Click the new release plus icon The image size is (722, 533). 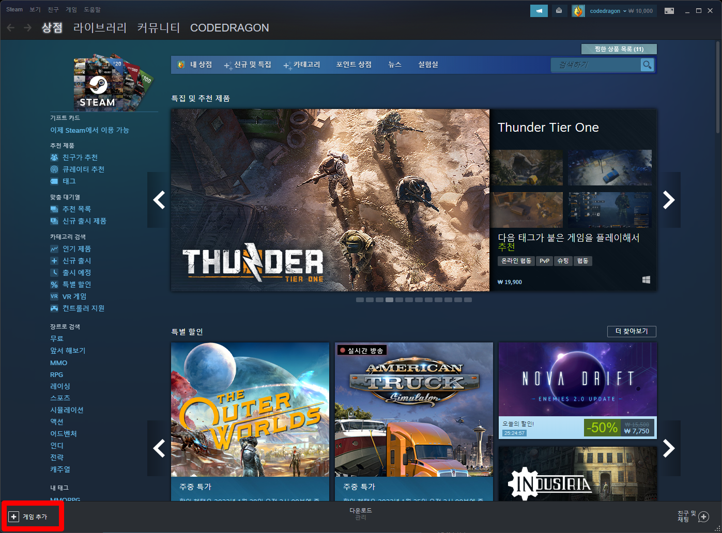pos(54,261)
